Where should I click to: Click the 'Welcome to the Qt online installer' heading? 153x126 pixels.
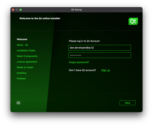click(x=40, y=18)
